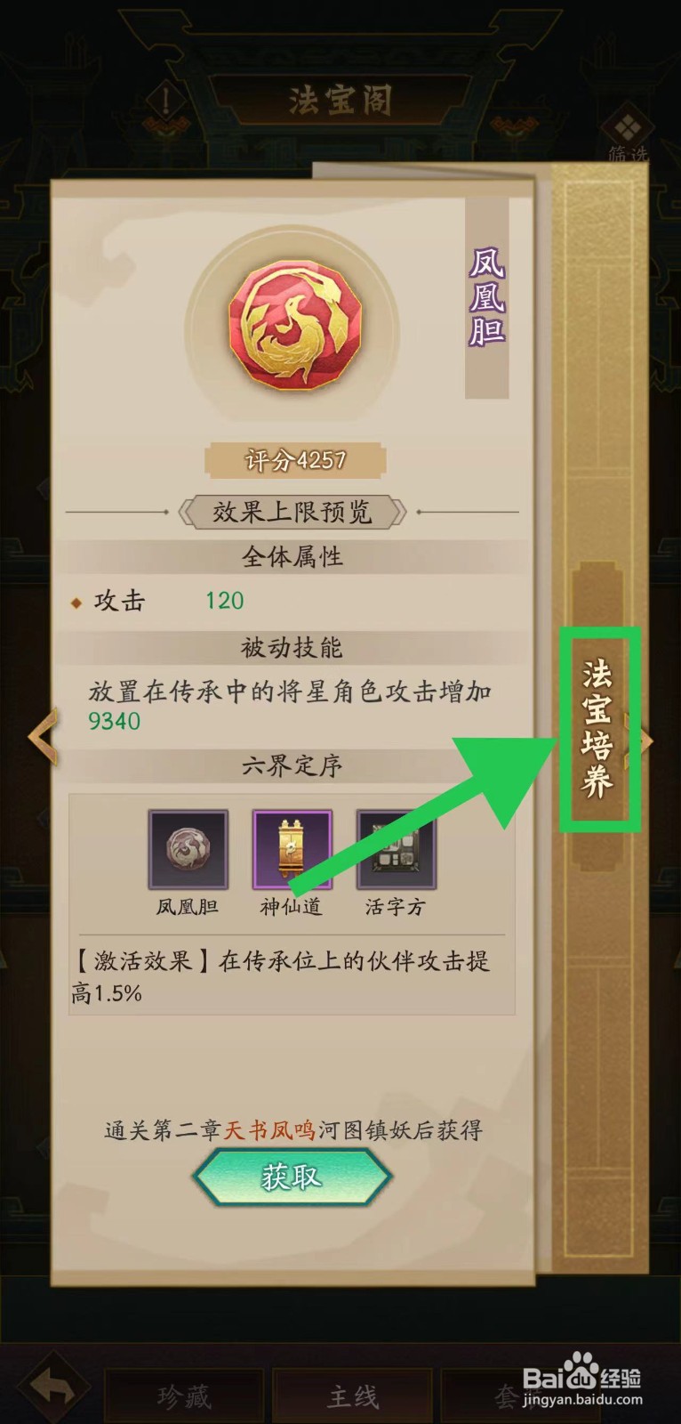Tap the 攻击 attribute row
Viewport: 681px width, 1424px height.
(292, 601)
